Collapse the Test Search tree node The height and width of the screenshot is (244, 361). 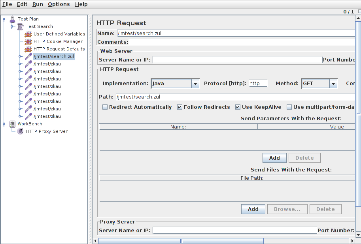pos(12,27)
